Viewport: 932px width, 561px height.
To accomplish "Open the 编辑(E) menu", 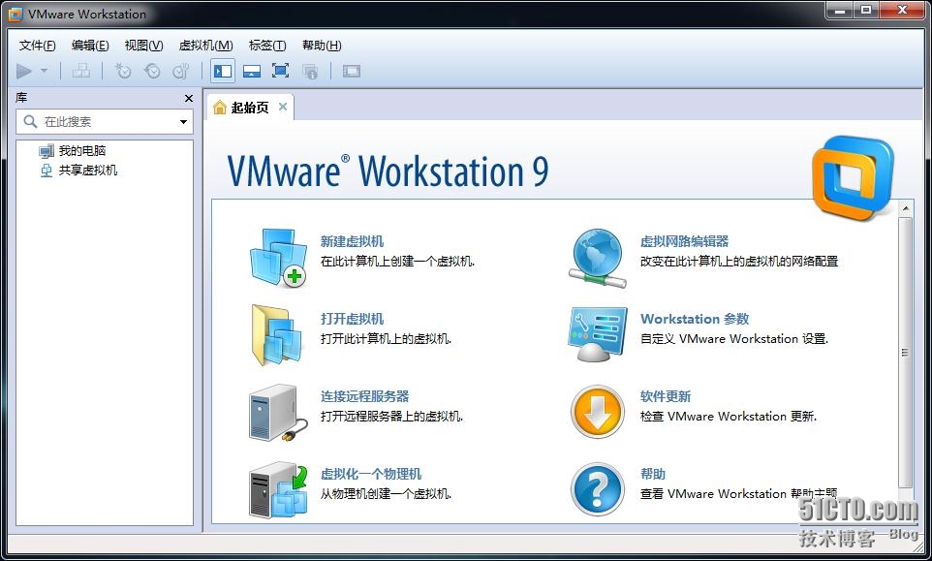I will [90, 46].
